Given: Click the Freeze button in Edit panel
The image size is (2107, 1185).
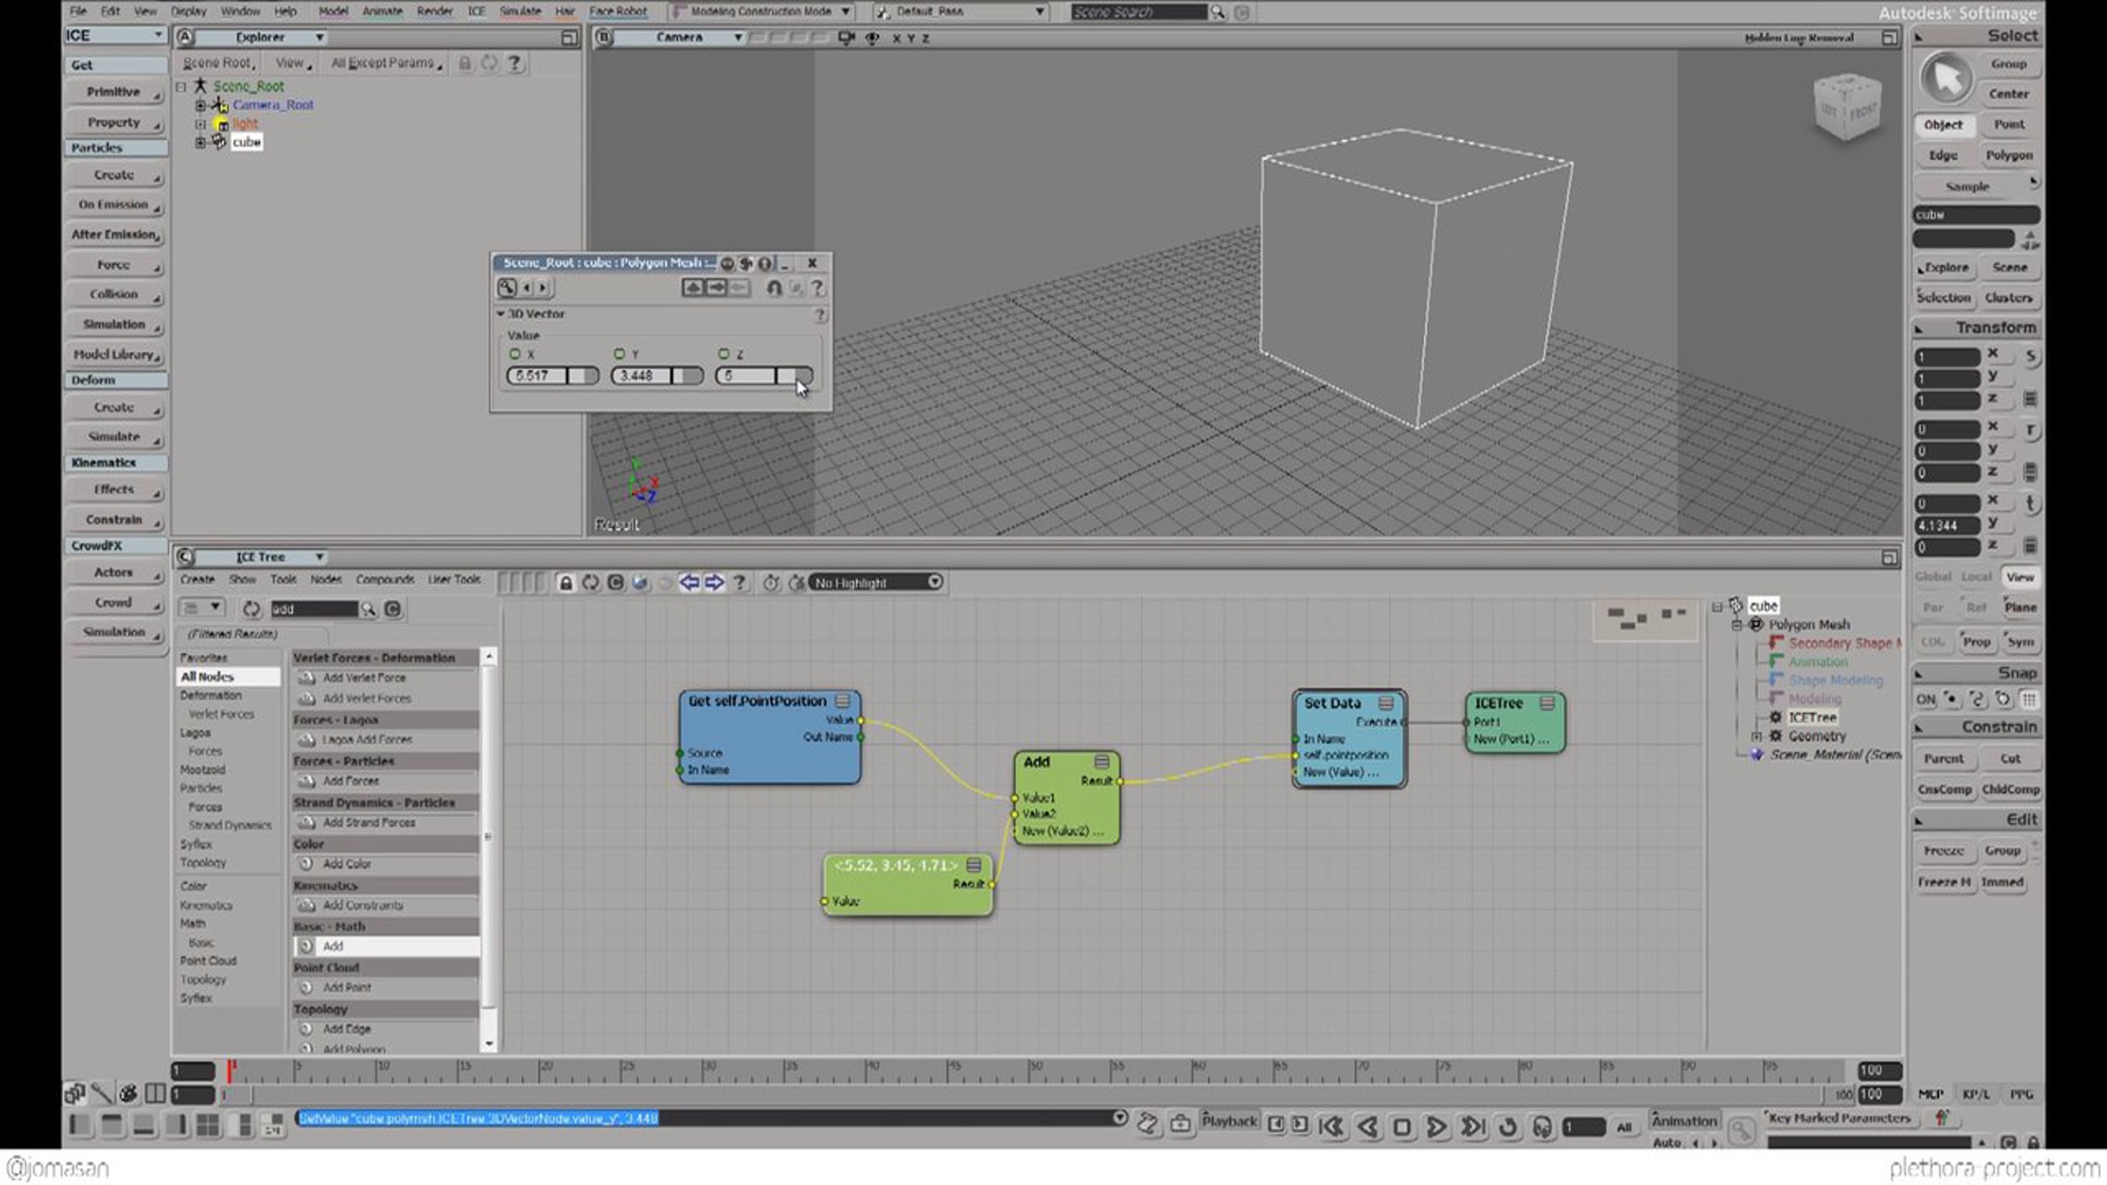Looking at the screenshot, I should 1943,851.
